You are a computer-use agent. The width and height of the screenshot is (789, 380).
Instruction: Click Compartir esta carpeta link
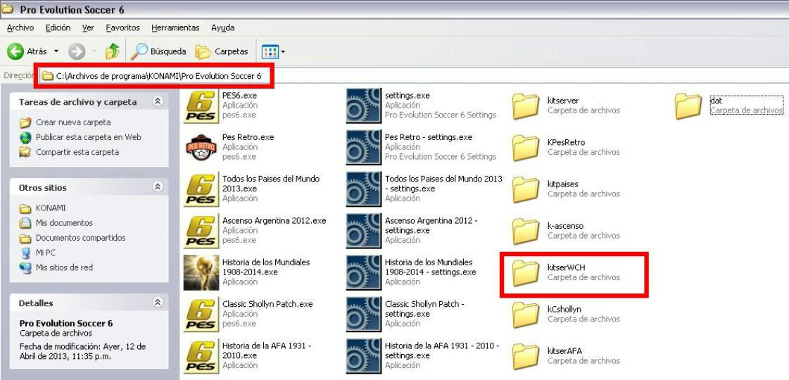tap(77, 152)
